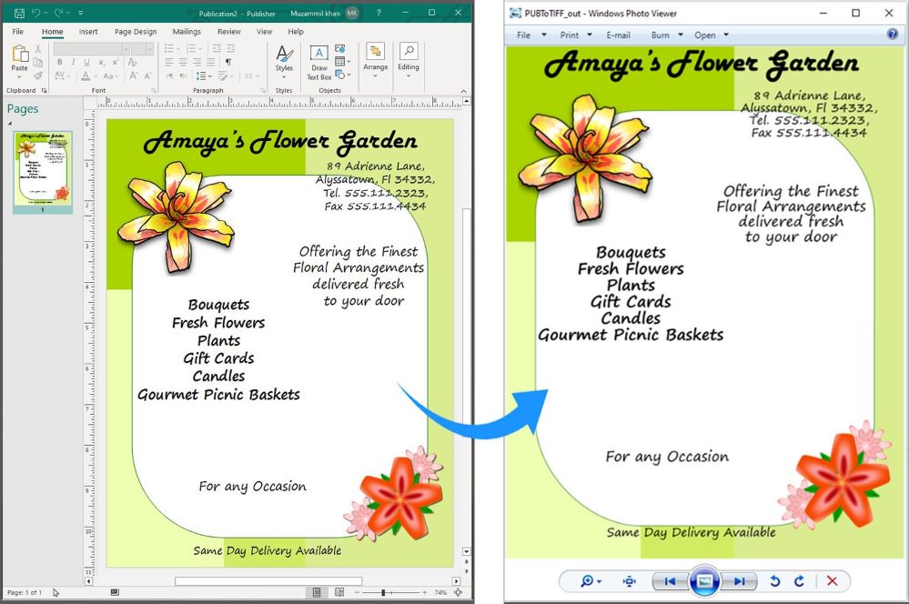Click the Paste clipboard icon
The height and width of the screenshot is (604, 910).
[19, 57]
